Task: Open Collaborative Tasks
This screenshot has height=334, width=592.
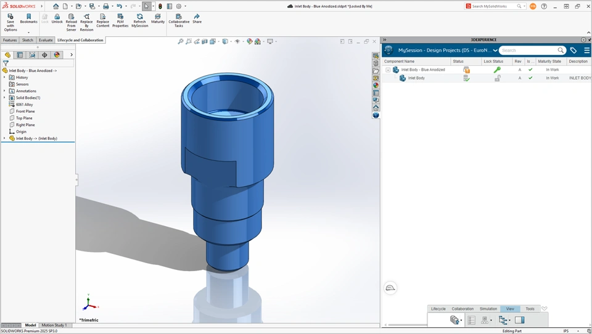Action: [x=179, y=20]
